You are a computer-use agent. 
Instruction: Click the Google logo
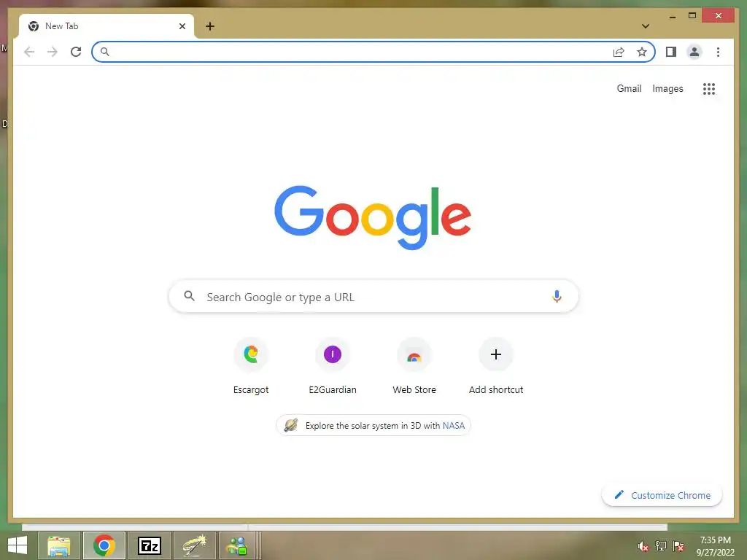373,217
